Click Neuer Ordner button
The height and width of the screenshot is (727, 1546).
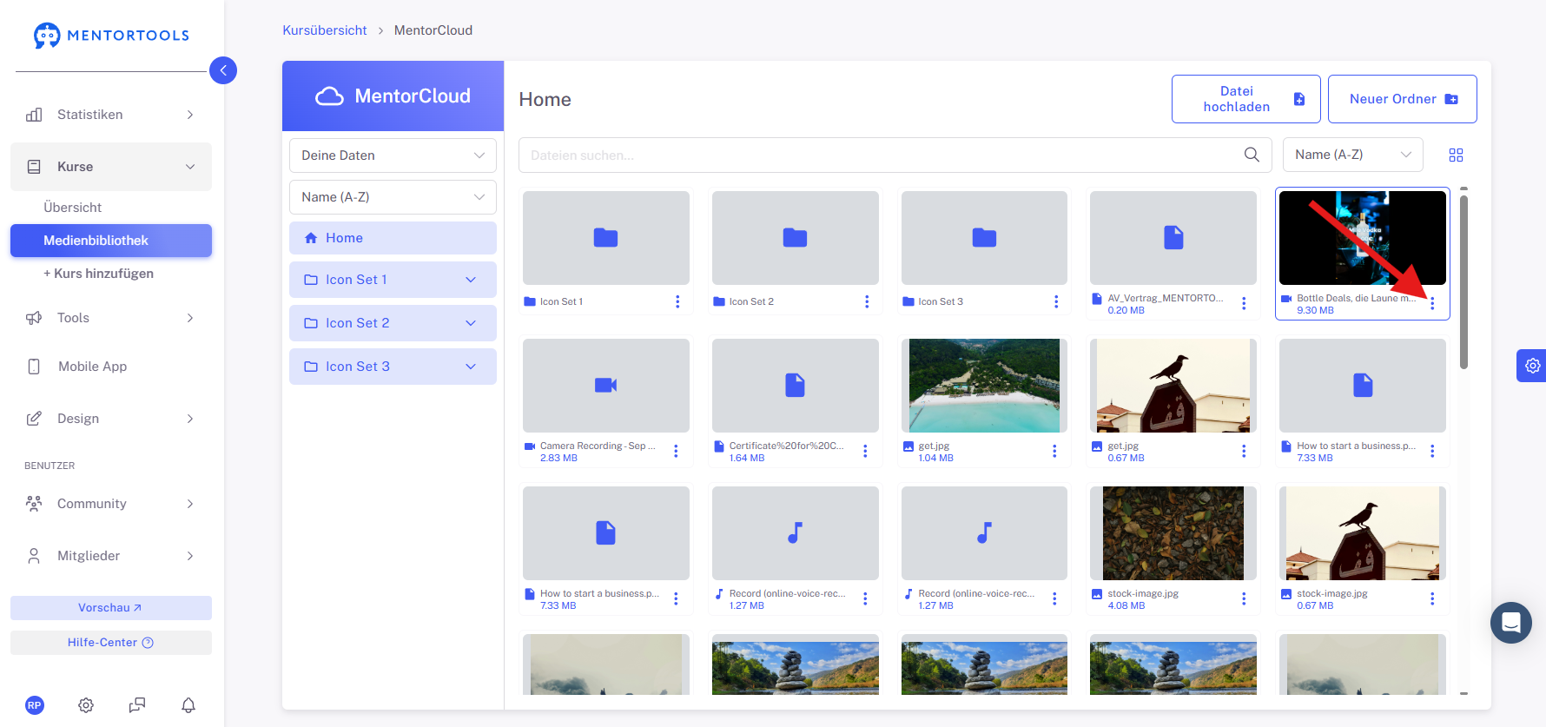[1402, 99]
